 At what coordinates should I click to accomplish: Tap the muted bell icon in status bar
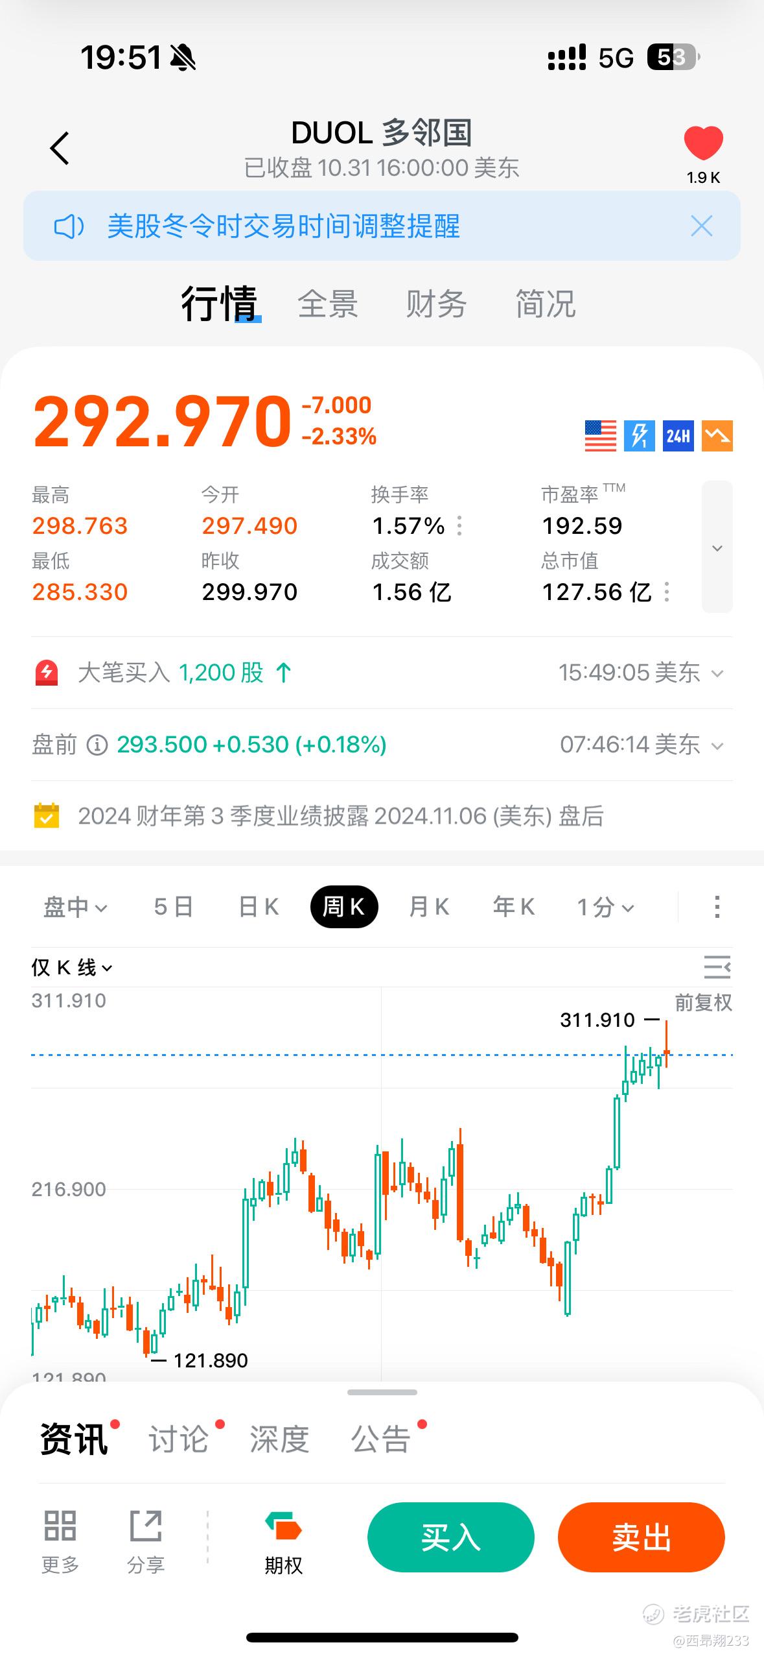coord(183,58)
